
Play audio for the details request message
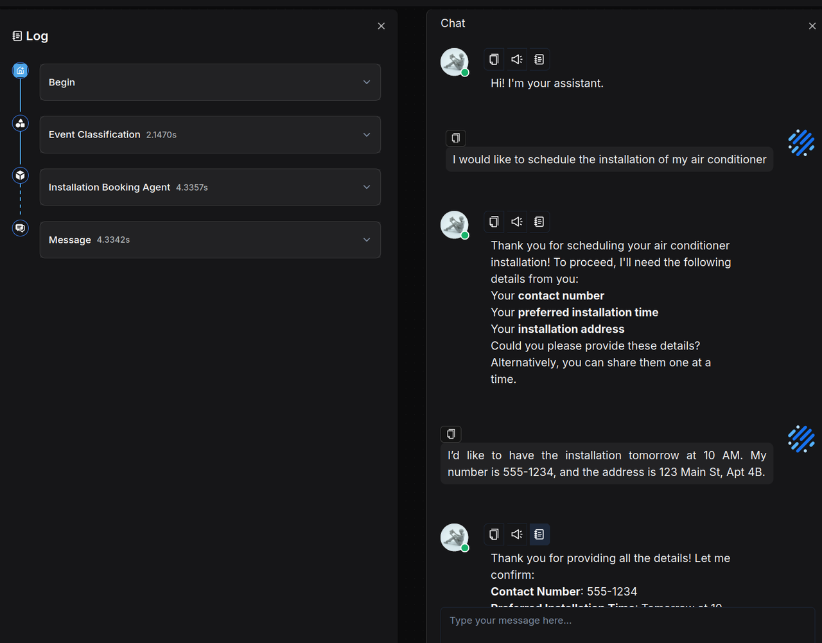(x=516, y=222)
